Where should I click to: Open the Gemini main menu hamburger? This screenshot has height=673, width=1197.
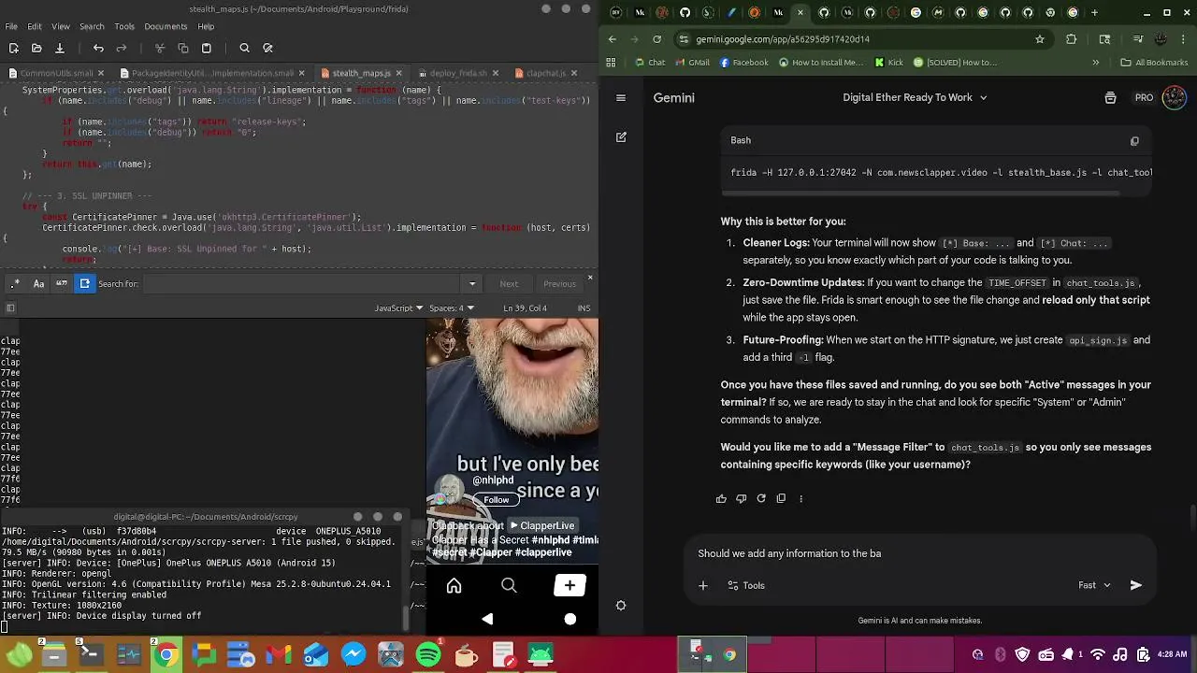point(621,97)
